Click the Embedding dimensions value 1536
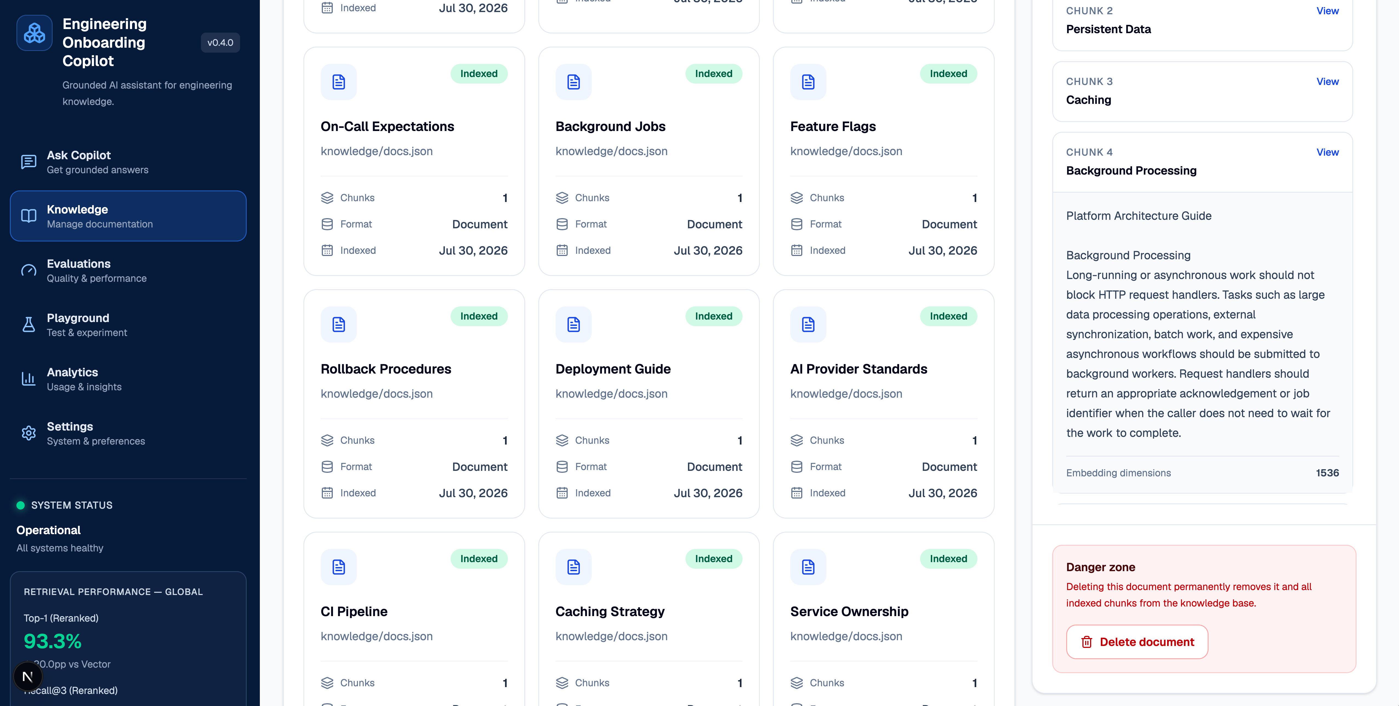1399x706 pixels. tap(1327, 473)
